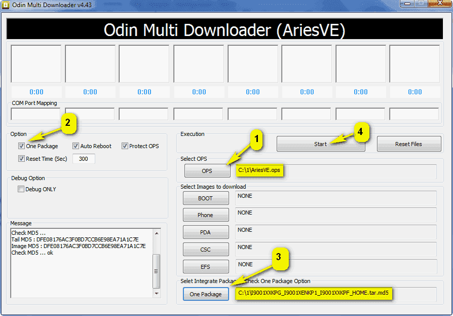Viewport: 453px width, 316px height.
Task: Click the Reset Time value field showing 300
Action: click(84, 159)
